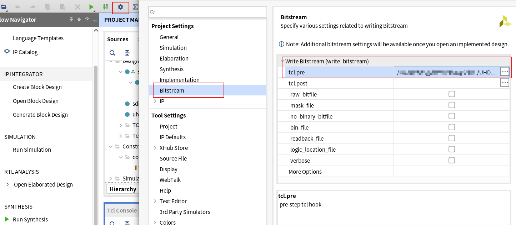Expand Text Editor in Tool Settings
The width and height of the screenshot is (516, 225).
point(155,201)
